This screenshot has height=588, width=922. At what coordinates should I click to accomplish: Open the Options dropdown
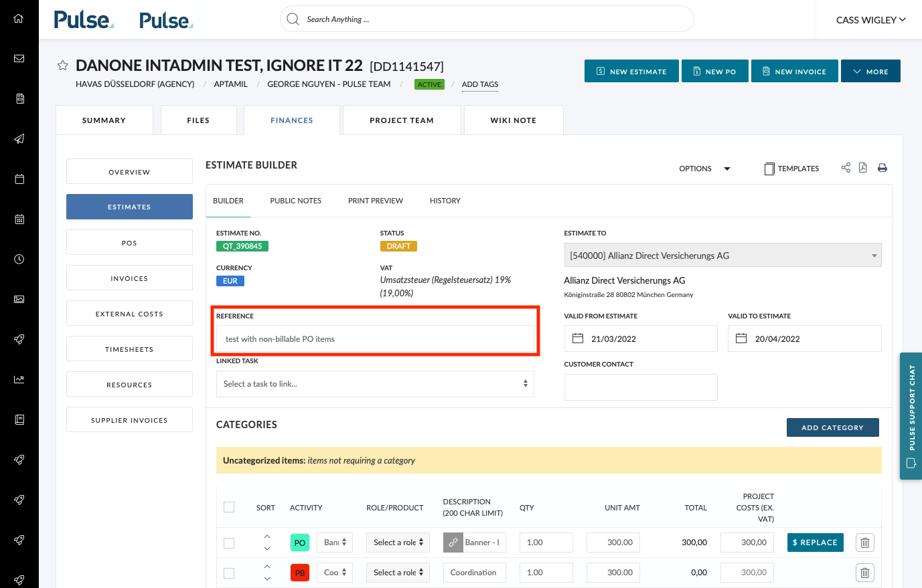(x=704, y=169)
